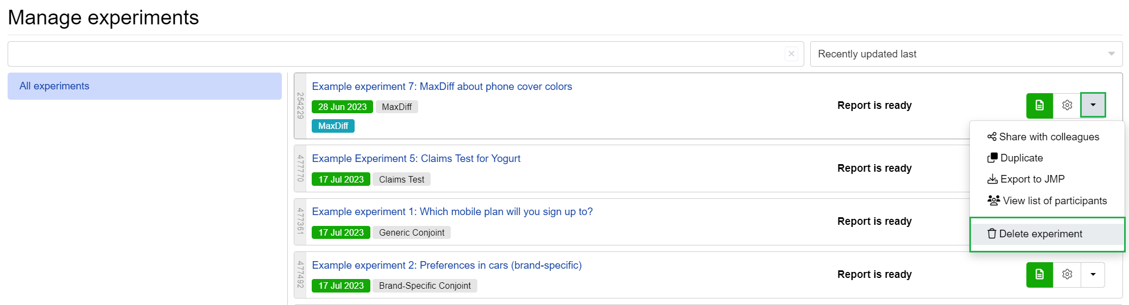
Task: Click the blue MaxDiff tag label
Action: click(333, 126)
